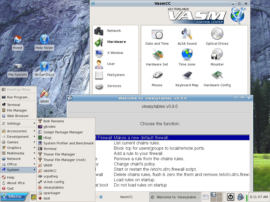Select 'Makes a new default firewall.' row
The height and width of the screenshot is (202, 270).
pos(172,138)
